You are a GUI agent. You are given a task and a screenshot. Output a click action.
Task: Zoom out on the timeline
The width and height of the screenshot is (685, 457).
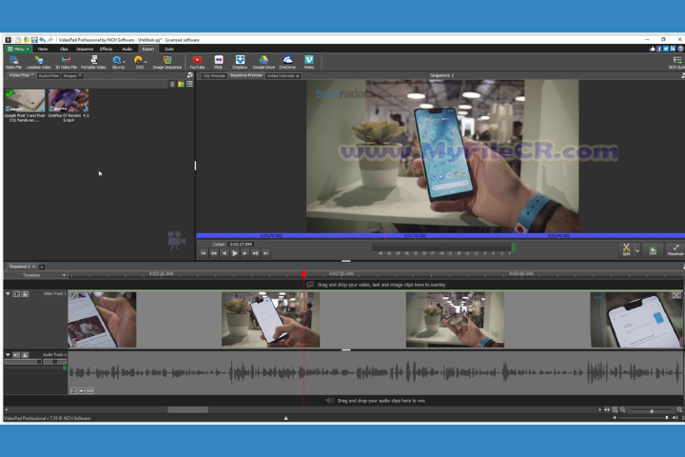tap(623, 409)
